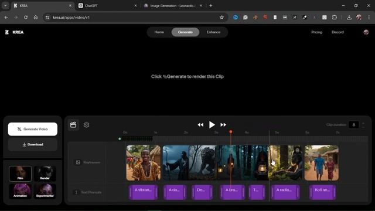375x211 pixels.
Task: Fast forward the clip playback
Action: click(x=223, y=125)
